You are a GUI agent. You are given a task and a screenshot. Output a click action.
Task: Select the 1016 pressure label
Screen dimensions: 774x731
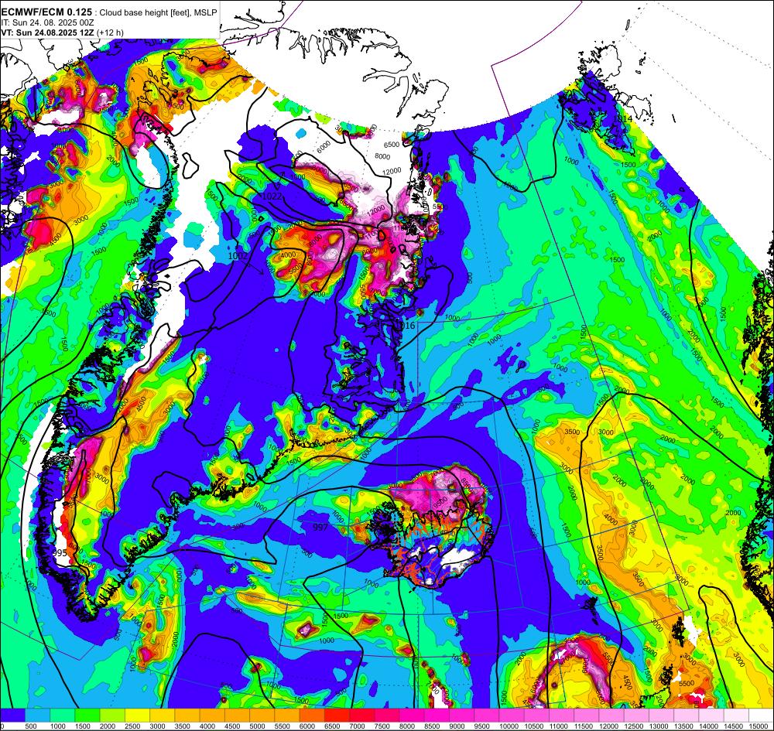pyautogui.click(x=406, y=326)
